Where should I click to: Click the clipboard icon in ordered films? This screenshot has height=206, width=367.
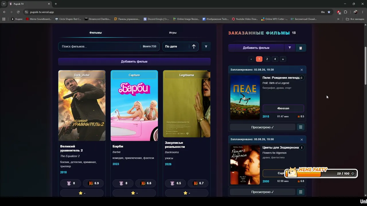300,48
